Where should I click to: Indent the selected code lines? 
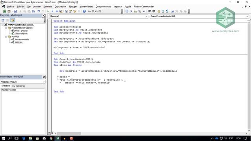pyautogui.click(x=149, y=11)
